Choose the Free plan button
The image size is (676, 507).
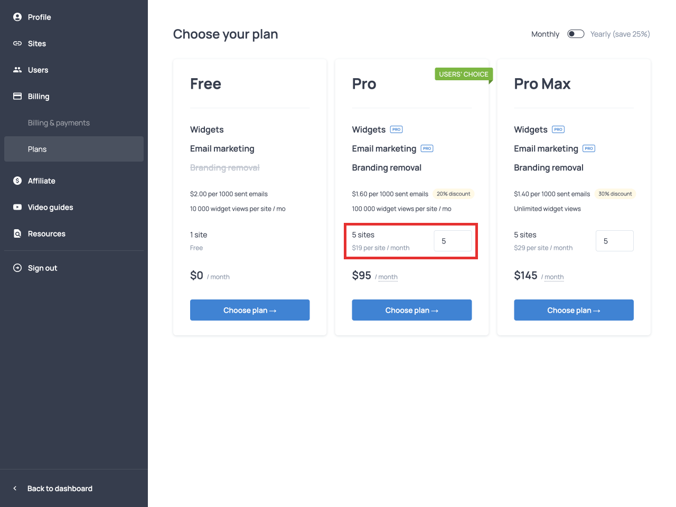[x=250, y=310]
